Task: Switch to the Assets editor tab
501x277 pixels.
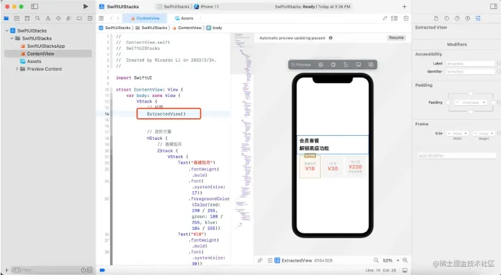Action: (x=184, y=19)
